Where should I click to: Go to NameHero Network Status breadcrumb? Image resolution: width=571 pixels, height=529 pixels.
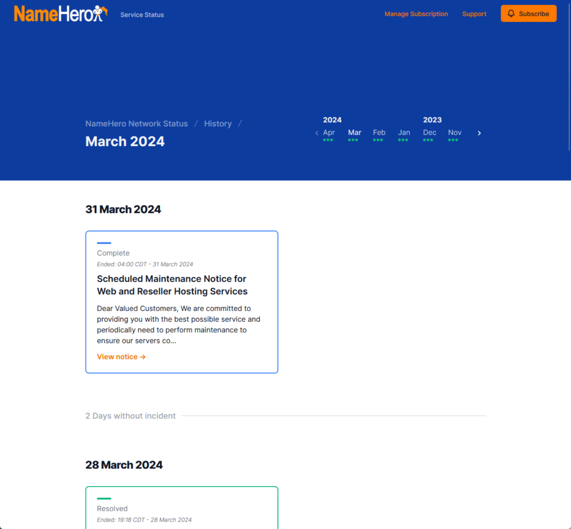tap(137, 124)
